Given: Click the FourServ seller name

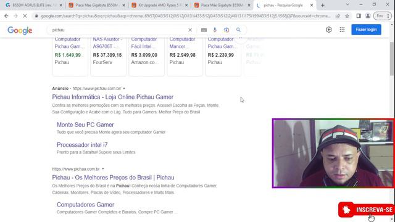Looking at the screenshot, I should coord(102,62).
